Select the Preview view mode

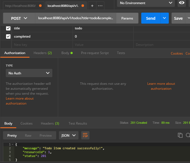click(x=46, y=136)
